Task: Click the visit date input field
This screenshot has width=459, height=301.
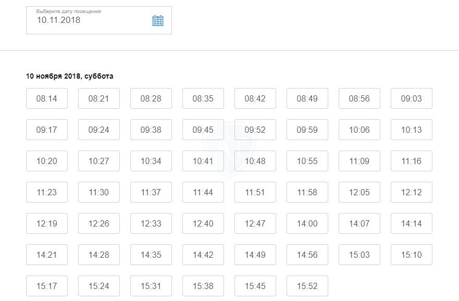Action: (89, 20)
